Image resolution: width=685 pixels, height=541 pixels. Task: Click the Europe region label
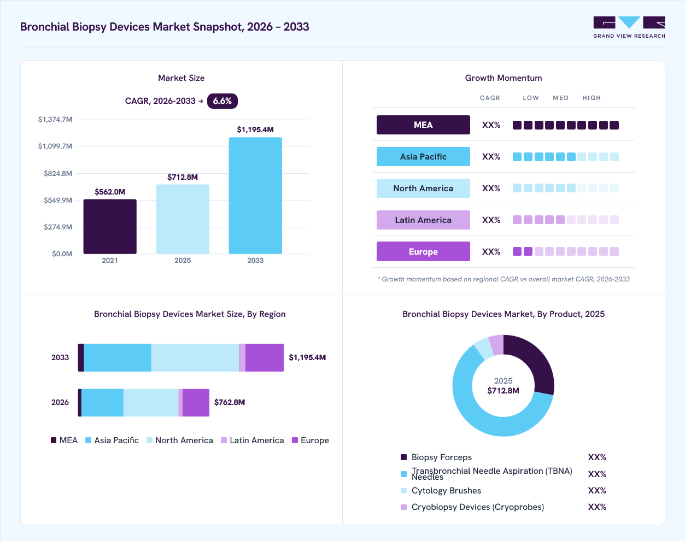click(x=423, y=252)
